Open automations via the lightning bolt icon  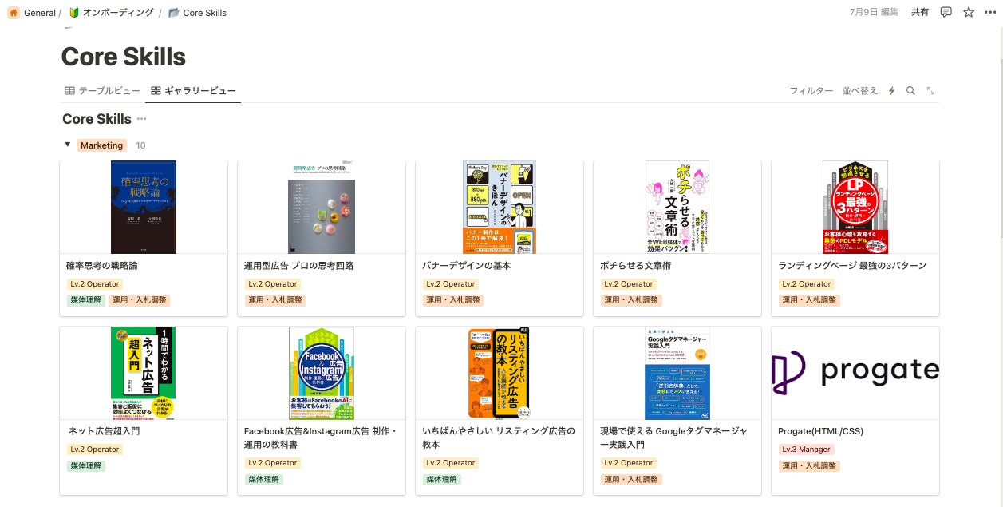892,91
